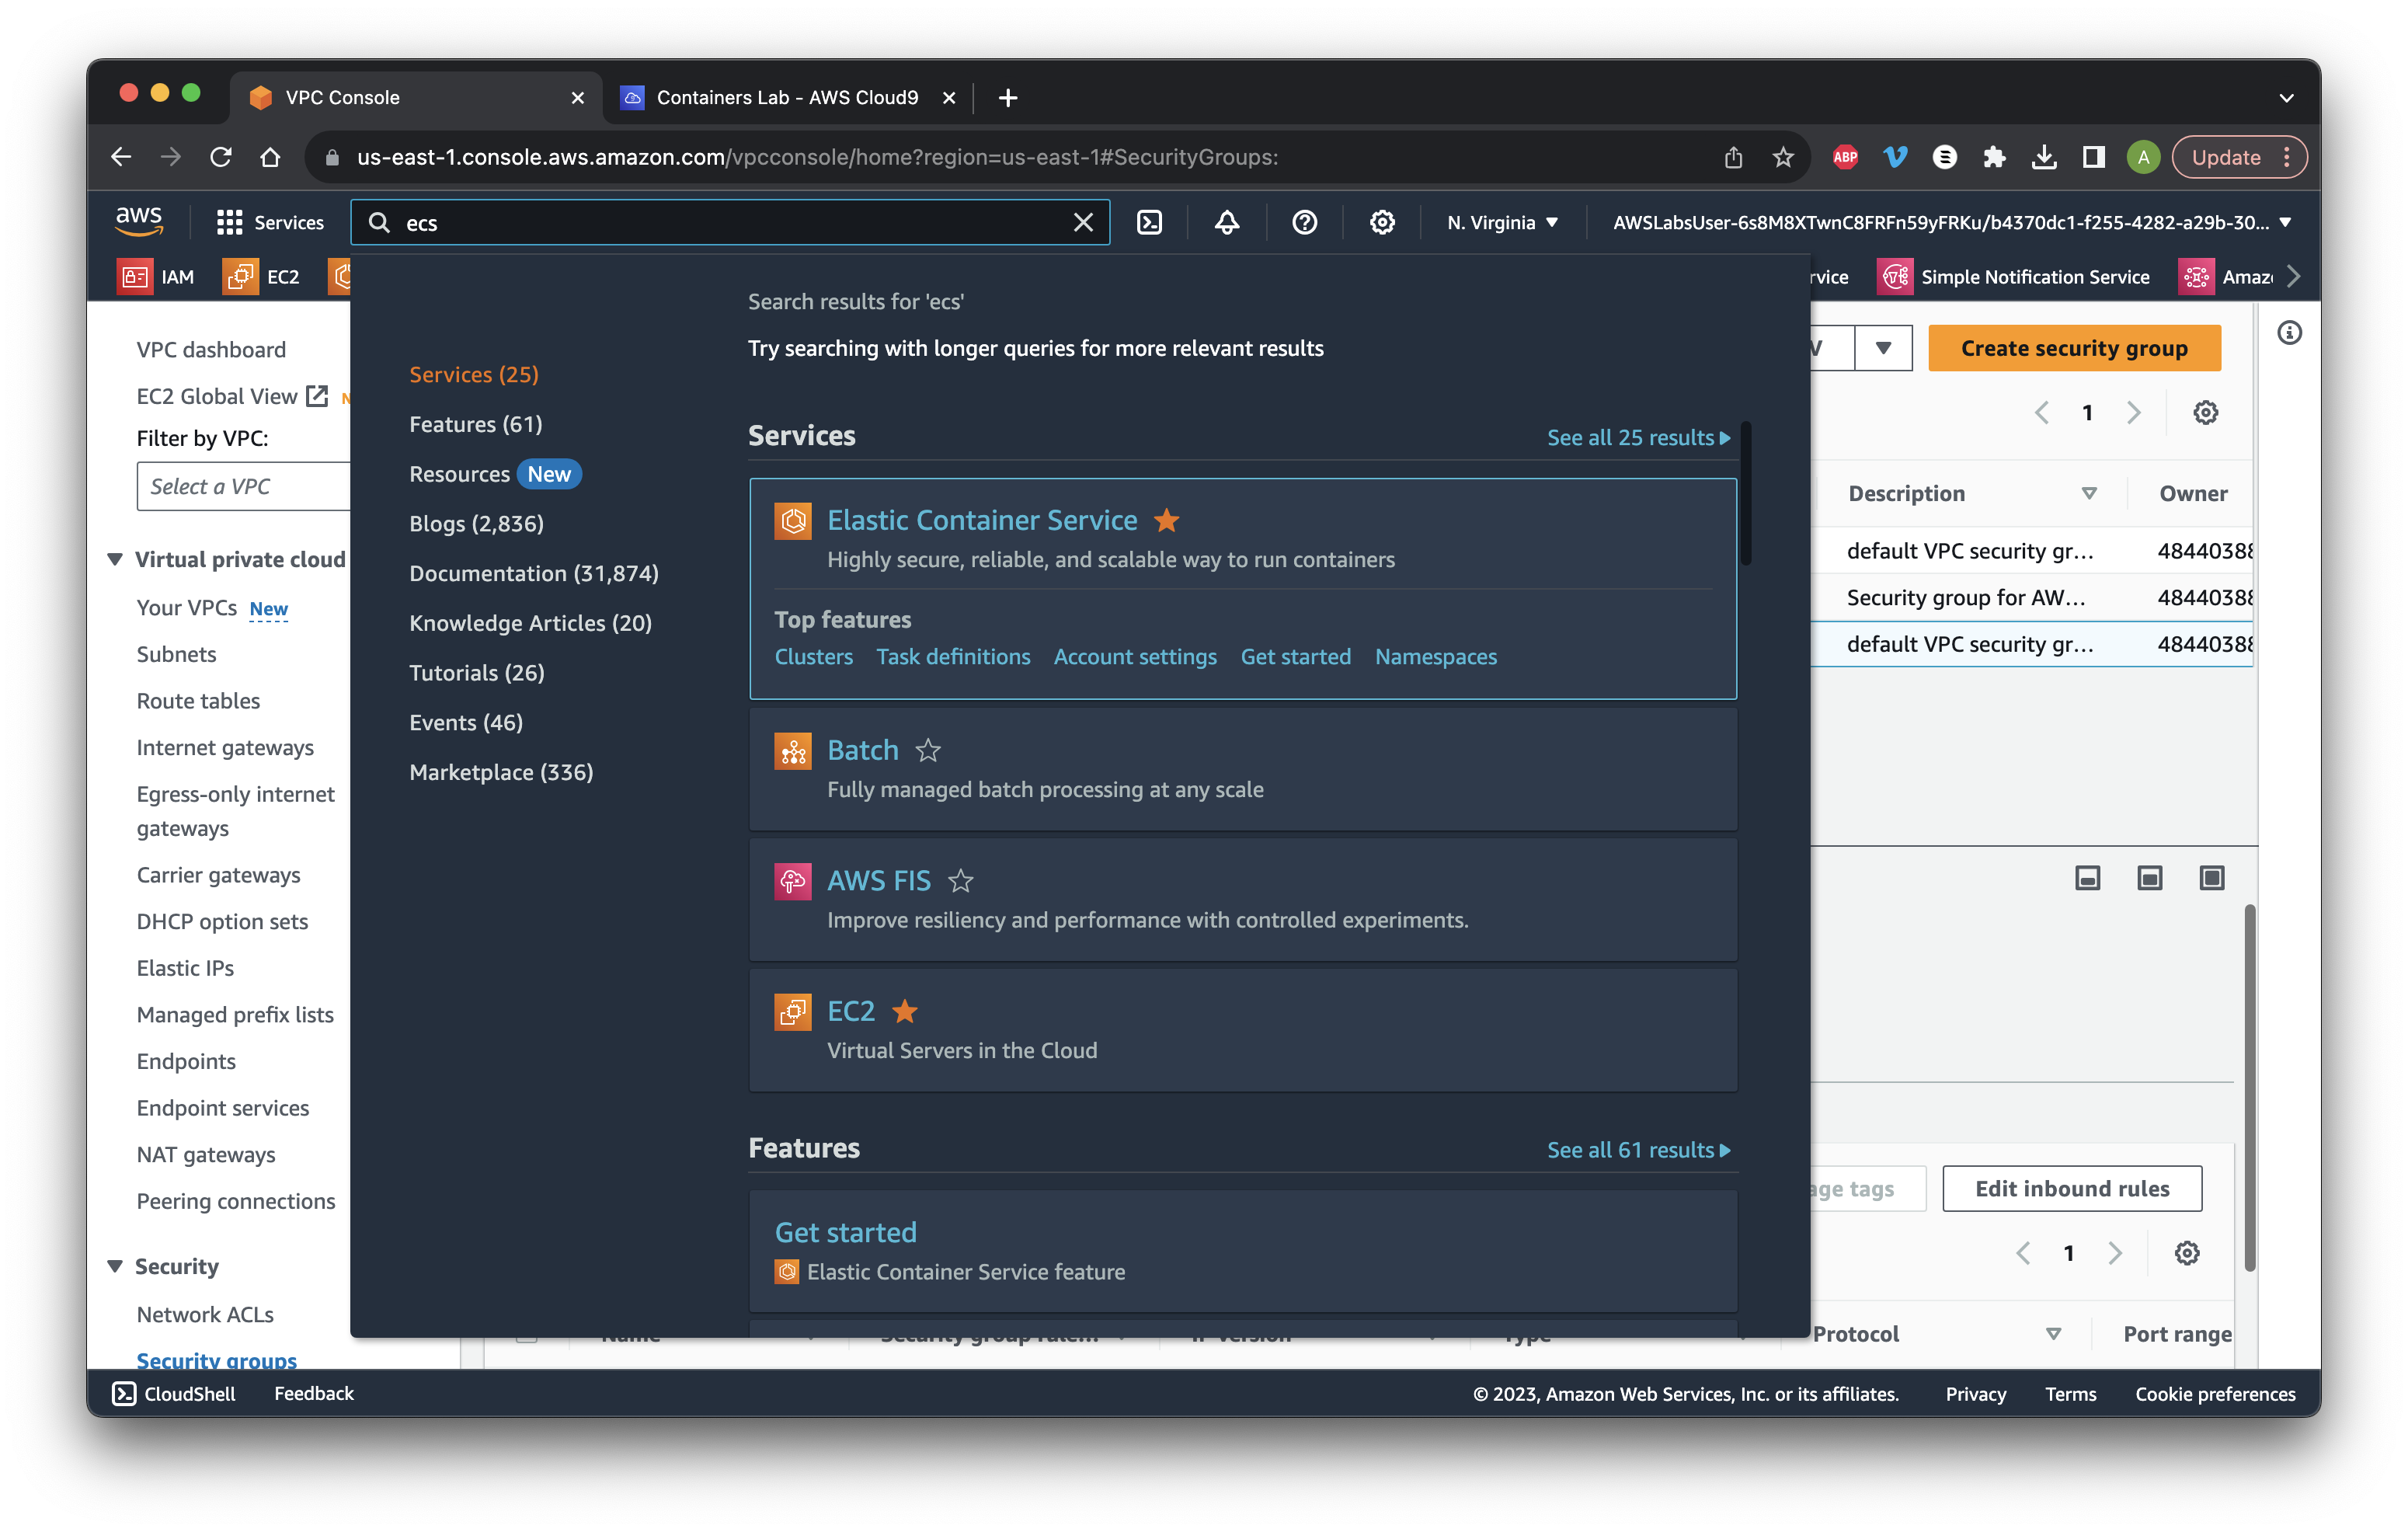Click the Elastic Container Service icon
Image resolution: width=2408 pixels, height=1532 pixels.
793,521
